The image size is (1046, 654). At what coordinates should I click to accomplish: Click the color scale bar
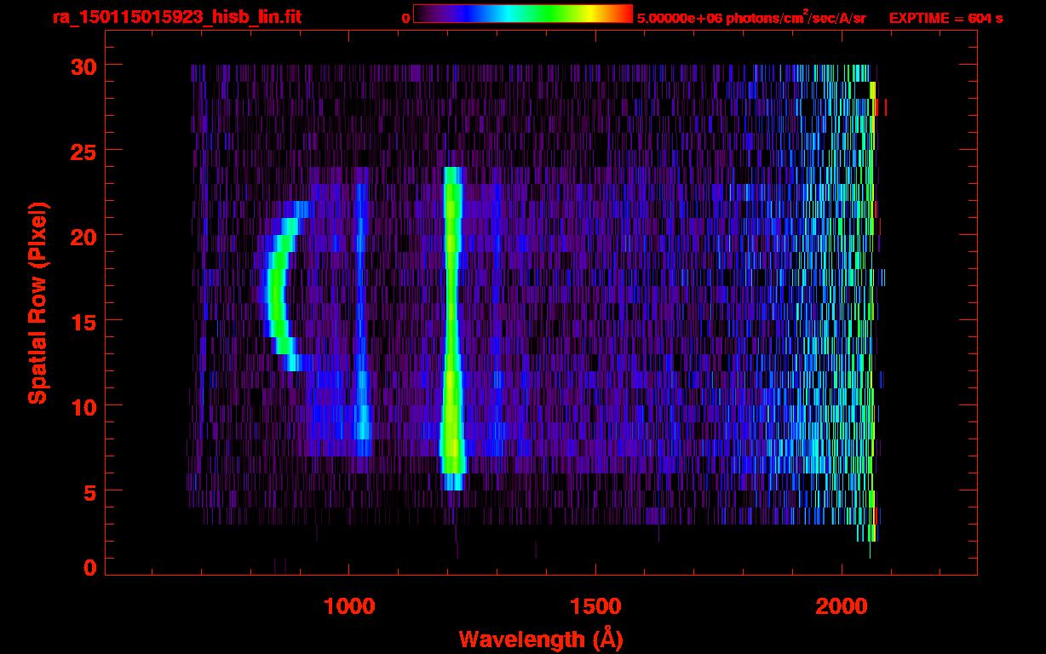(523, 14)
